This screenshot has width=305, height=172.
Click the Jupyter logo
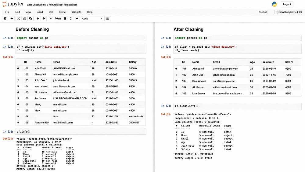13,4
